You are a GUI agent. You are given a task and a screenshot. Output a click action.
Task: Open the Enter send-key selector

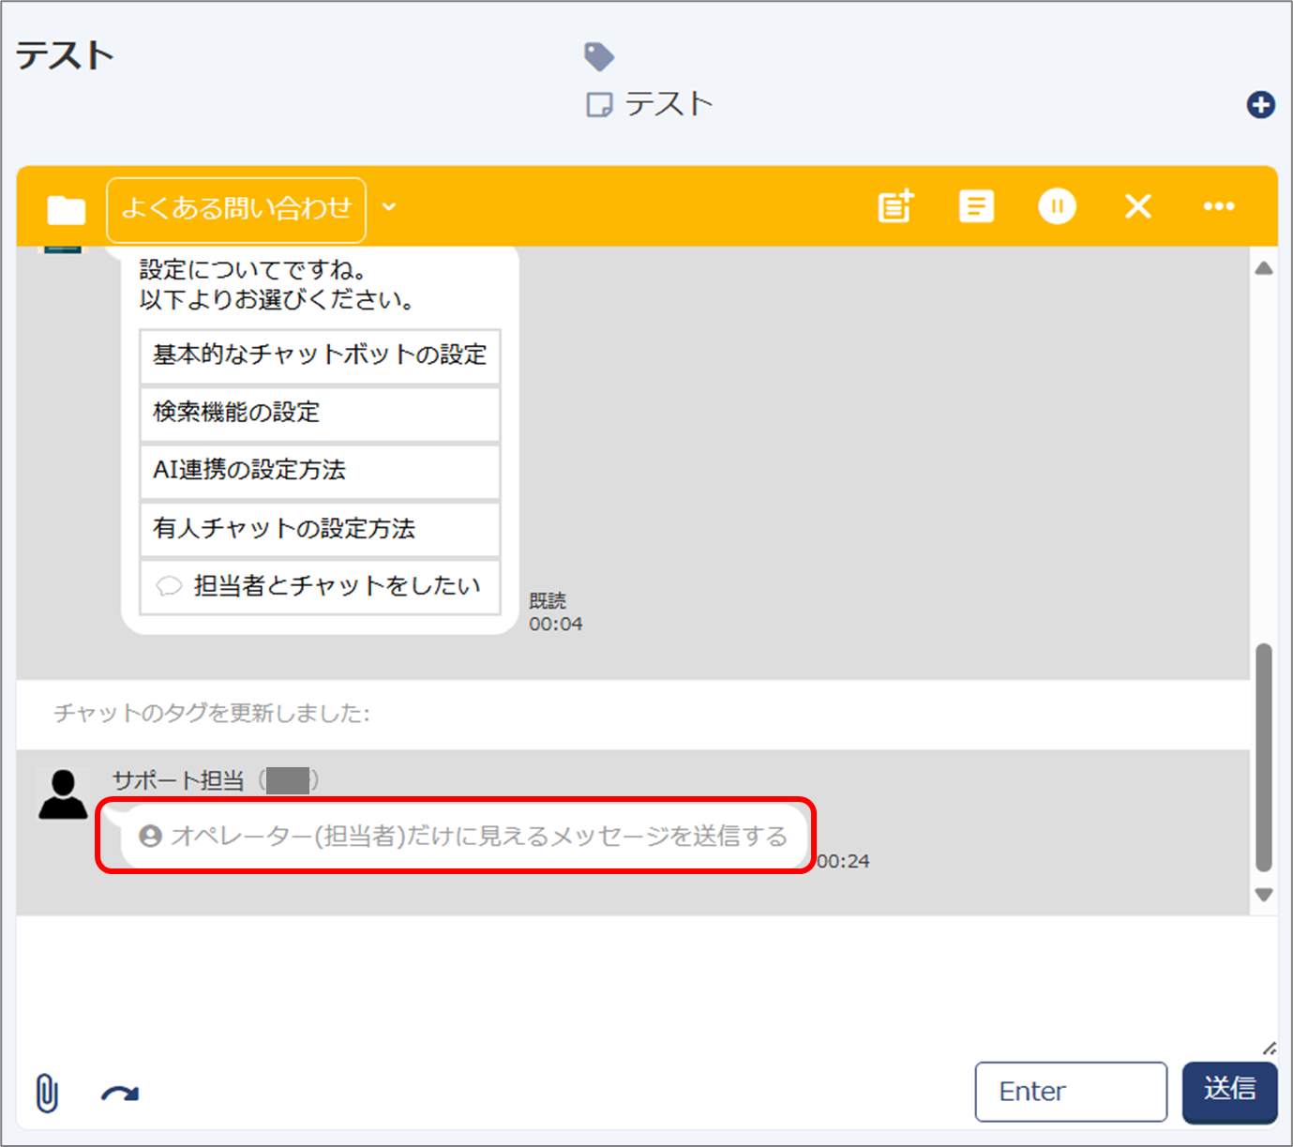point(1071,1092)
